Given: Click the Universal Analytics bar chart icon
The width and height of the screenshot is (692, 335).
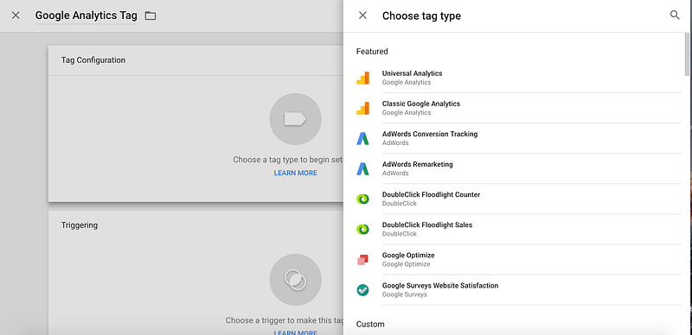Looking at the screenshot, I should tap(362, 78).
